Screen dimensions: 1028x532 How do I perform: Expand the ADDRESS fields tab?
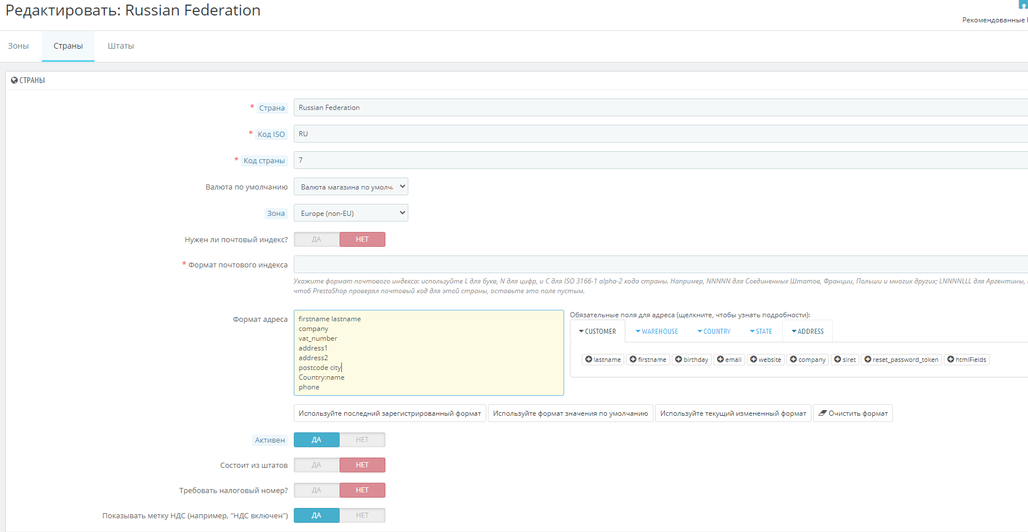pos(808,332)
